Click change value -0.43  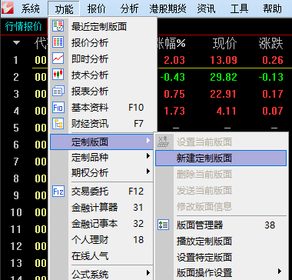point(173,77)
